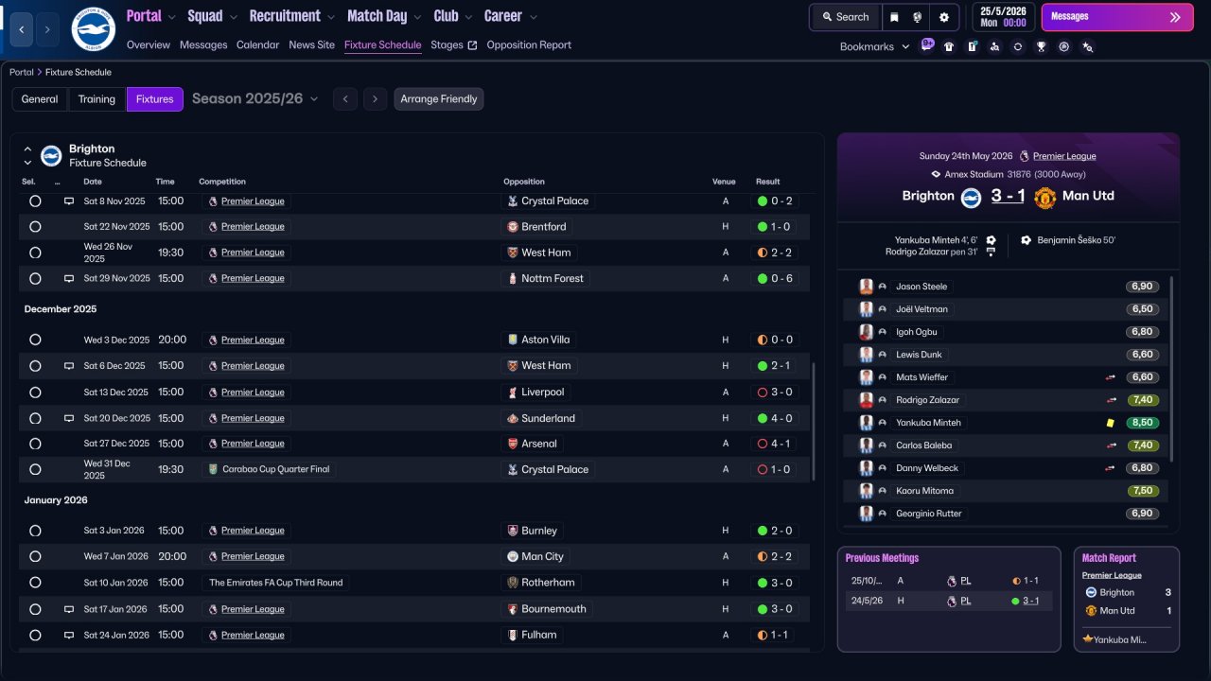This screenshot has width=1211, height=681.
Task: Go forward with the right navigation arrow
Action: [x=47, y=29]
